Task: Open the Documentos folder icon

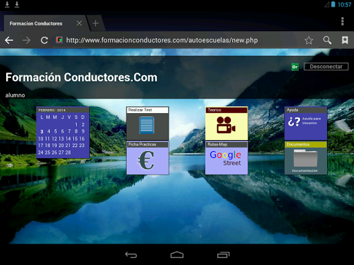Action: 306,158
